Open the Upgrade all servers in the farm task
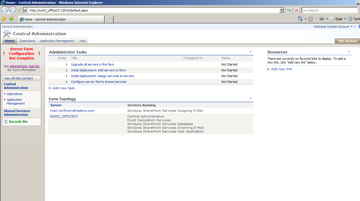 click(92, 64)
